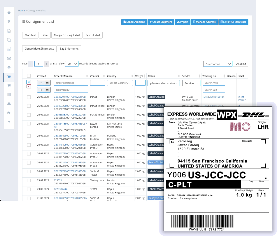The width and height of the screenshot is (277, 236).
Task: Click Merge Existing Label button
Action: pos(67,35)
